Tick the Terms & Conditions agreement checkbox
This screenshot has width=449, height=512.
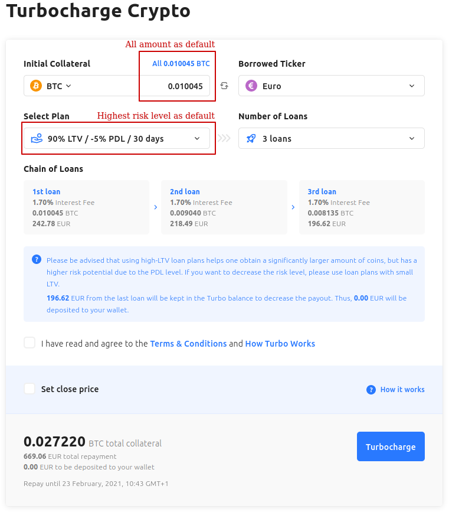30,343
